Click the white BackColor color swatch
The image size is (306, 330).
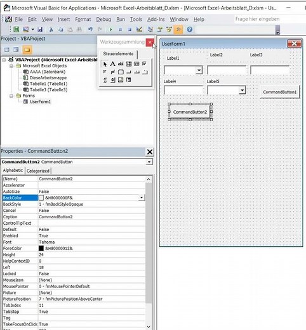pyautogui.click(x=41, y=198)
